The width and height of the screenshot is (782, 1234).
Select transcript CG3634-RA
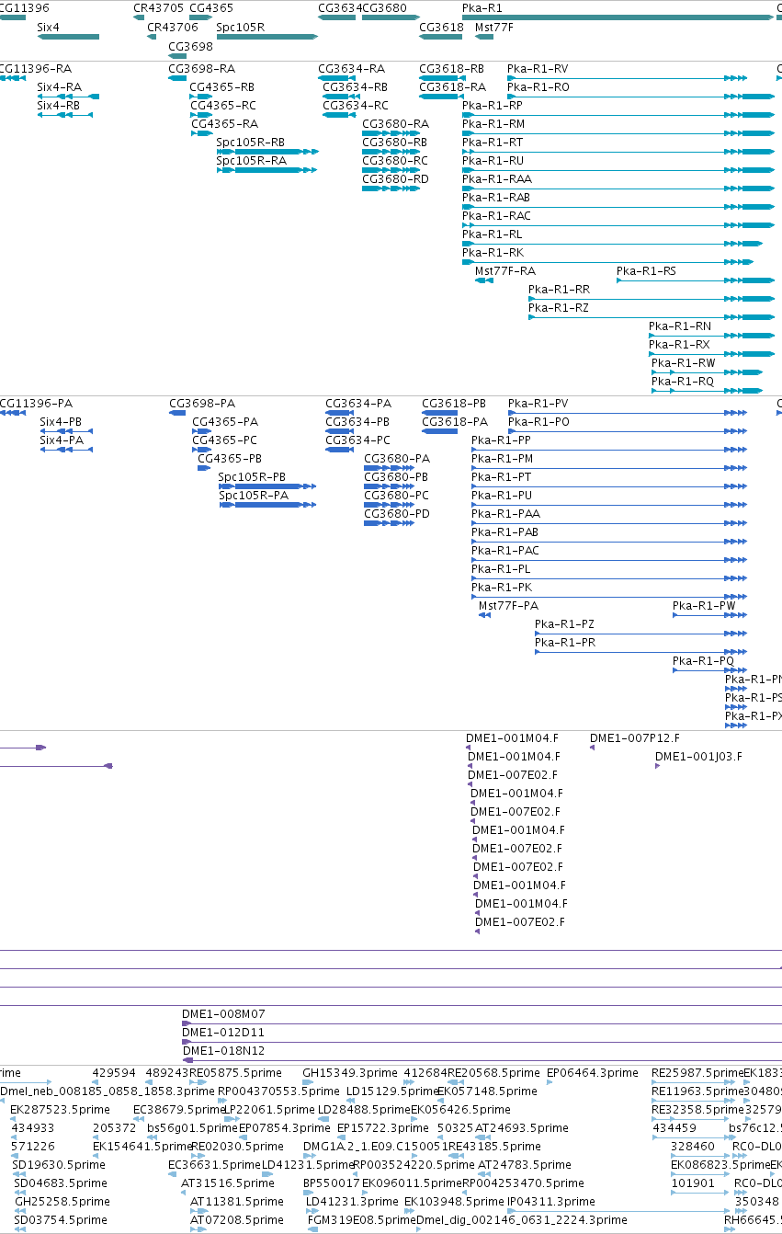coord(351,69)
